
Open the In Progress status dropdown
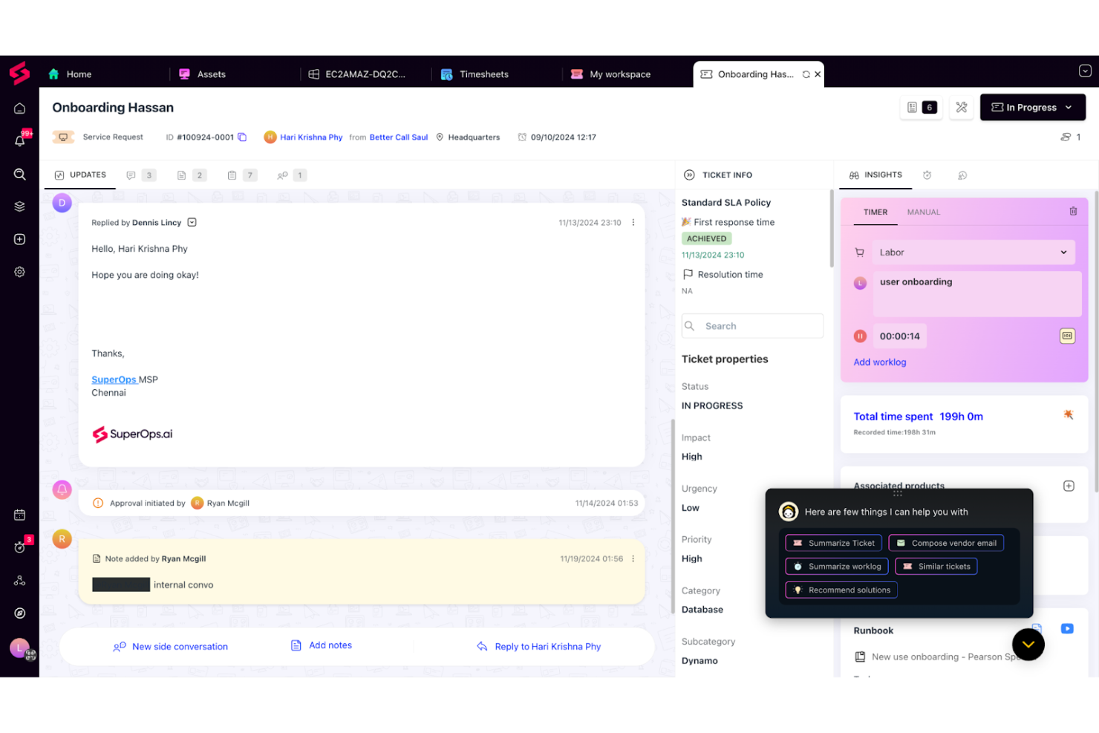pyautogui.click(x=1032, y=107)
